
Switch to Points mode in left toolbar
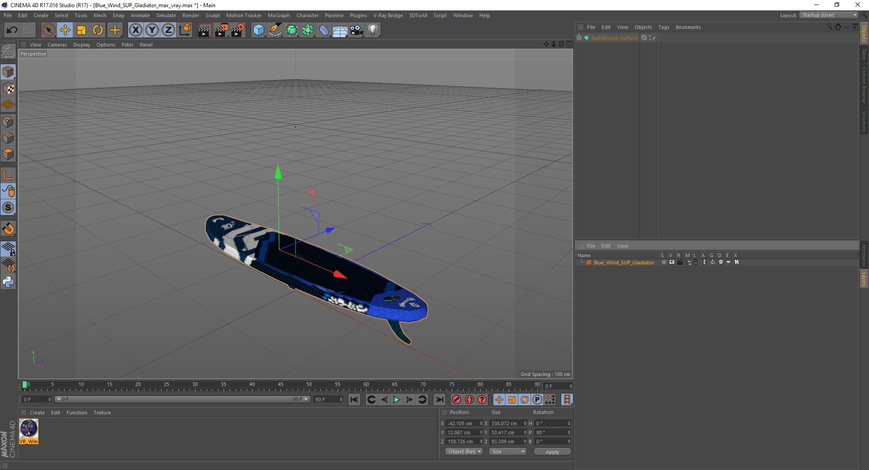tap(8, 122)
